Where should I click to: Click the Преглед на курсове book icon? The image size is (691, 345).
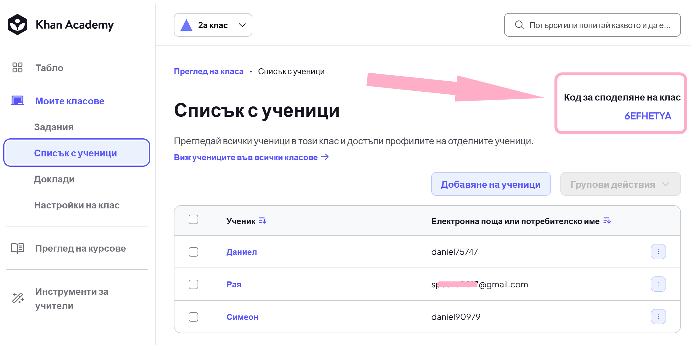[x=17, y=248]
